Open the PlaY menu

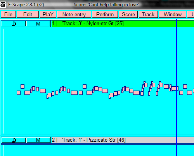tap(48, 14)
